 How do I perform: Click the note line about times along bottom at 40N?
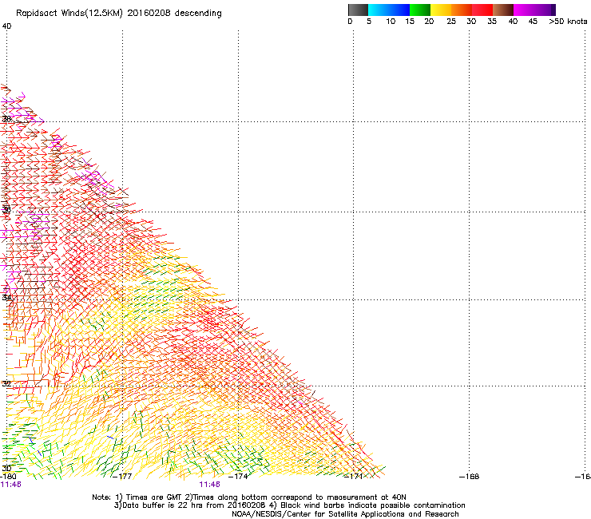pyautogui.click(x=249, y=497)
